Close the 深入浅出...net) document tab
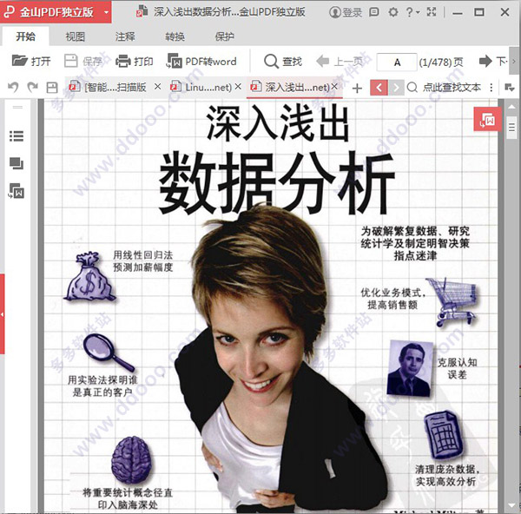The image size is (521, 514). tap(334, 87)
